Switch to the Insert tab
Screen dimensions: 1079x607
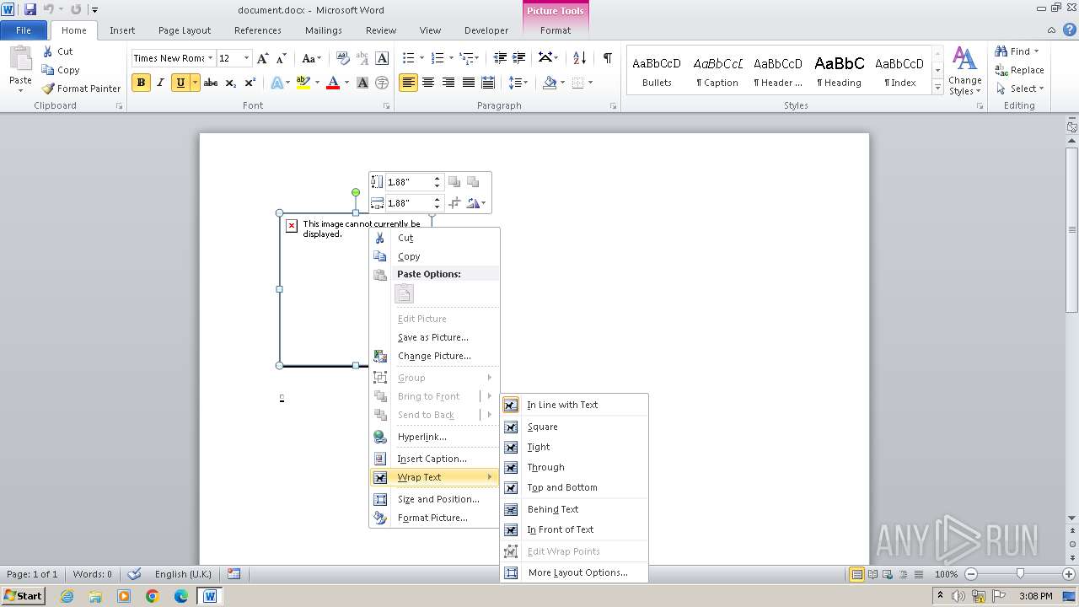pyautogui.click(x=122, y=30)
